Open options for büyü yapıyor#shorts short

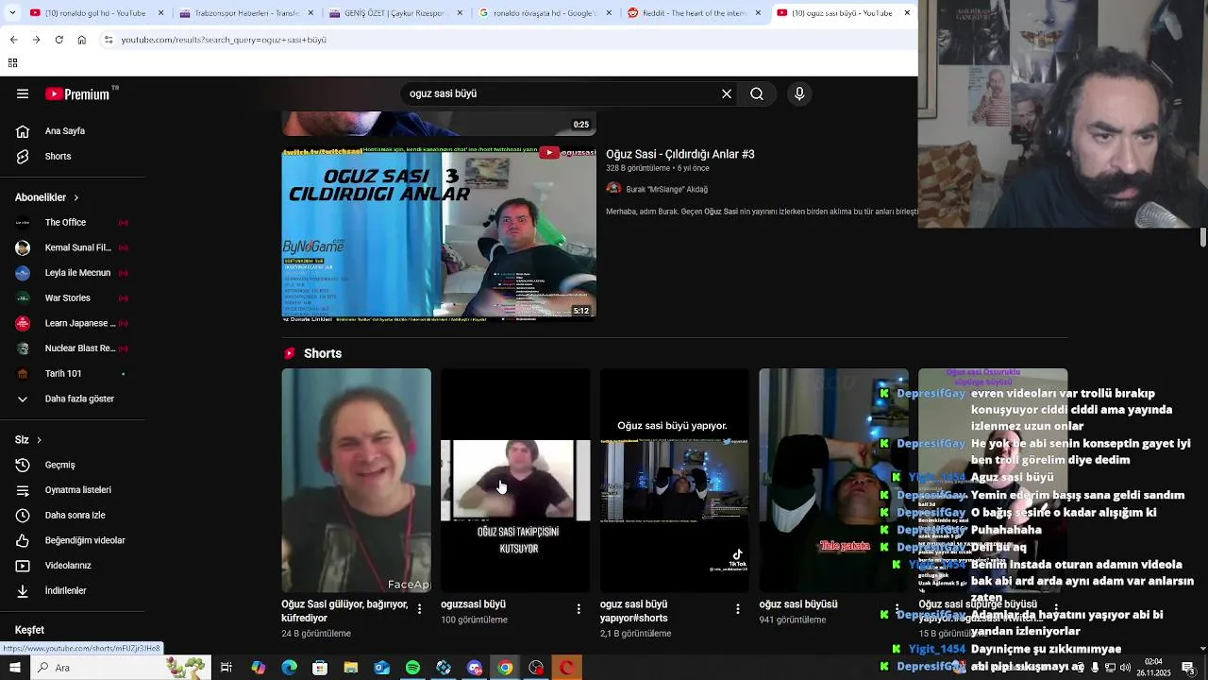coord(738,609)
